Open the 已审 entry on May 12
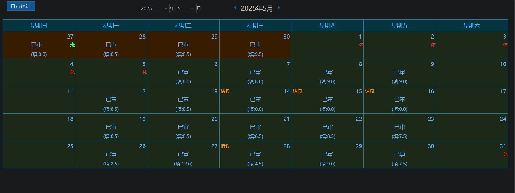 [111, 99]
